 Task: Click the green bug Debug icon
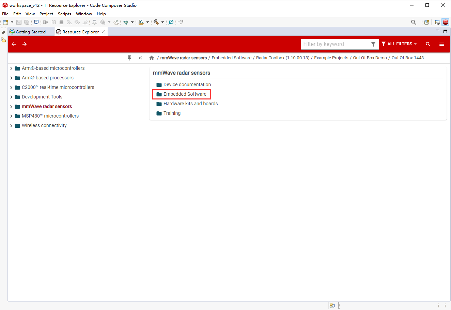point(126,22)
